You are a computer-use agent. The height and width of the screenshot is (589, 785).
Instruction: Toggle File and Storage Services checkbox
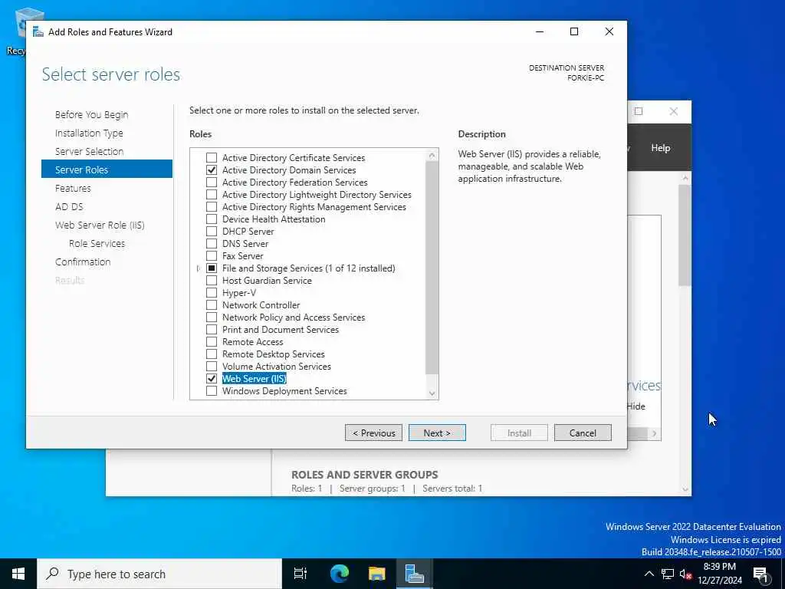point(212,268)
